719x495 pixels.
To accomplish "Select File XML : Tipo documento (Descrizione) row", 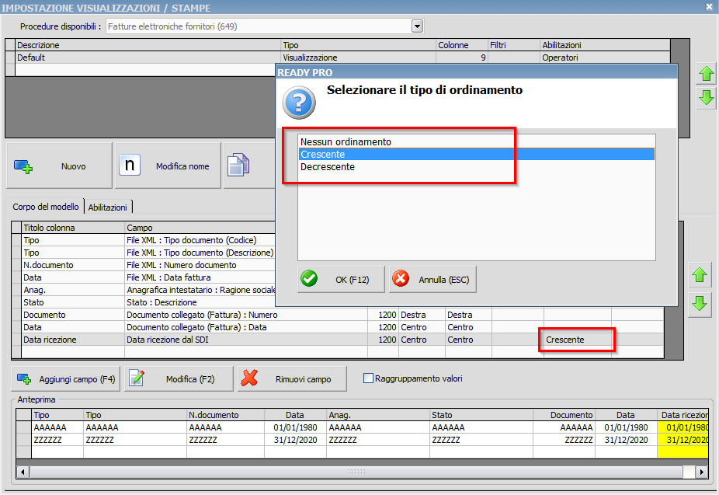I will (144, 253).
